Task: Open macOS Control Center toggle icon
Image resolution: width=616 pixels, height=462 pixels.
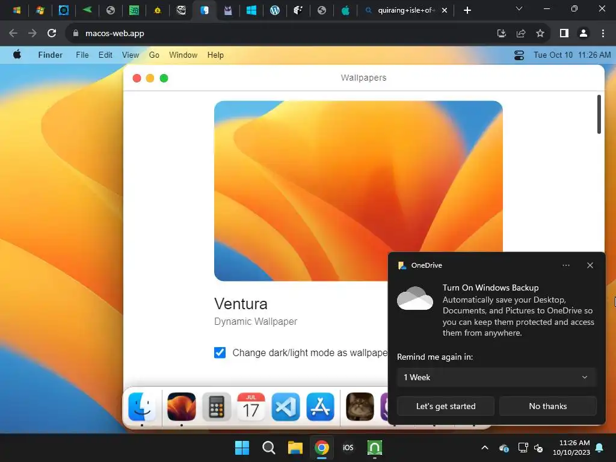Action: tap(519, 55)
